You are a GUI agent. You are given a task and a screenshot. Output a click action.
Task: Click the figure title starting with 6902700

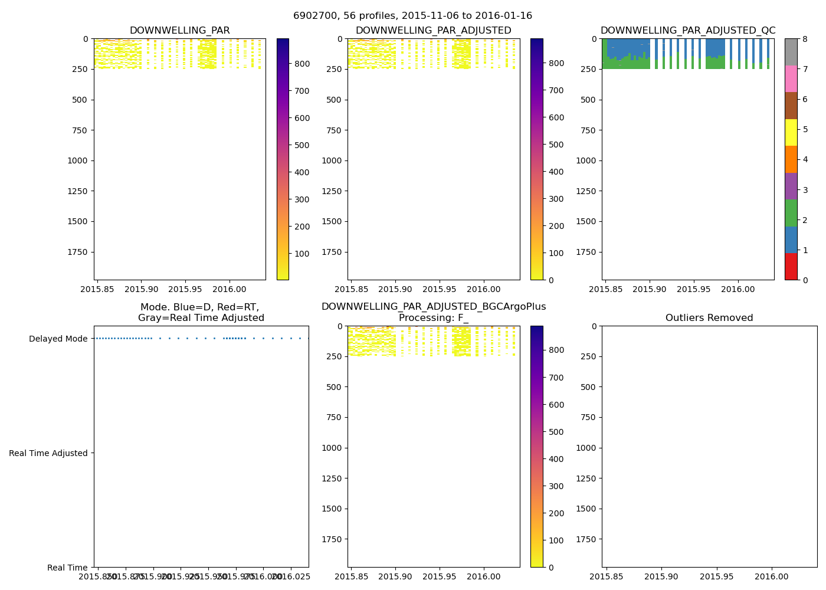pos(412,16)
